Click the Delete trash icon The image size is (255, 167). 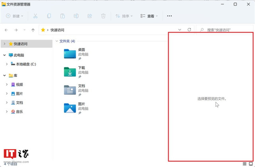click(103, 16)
